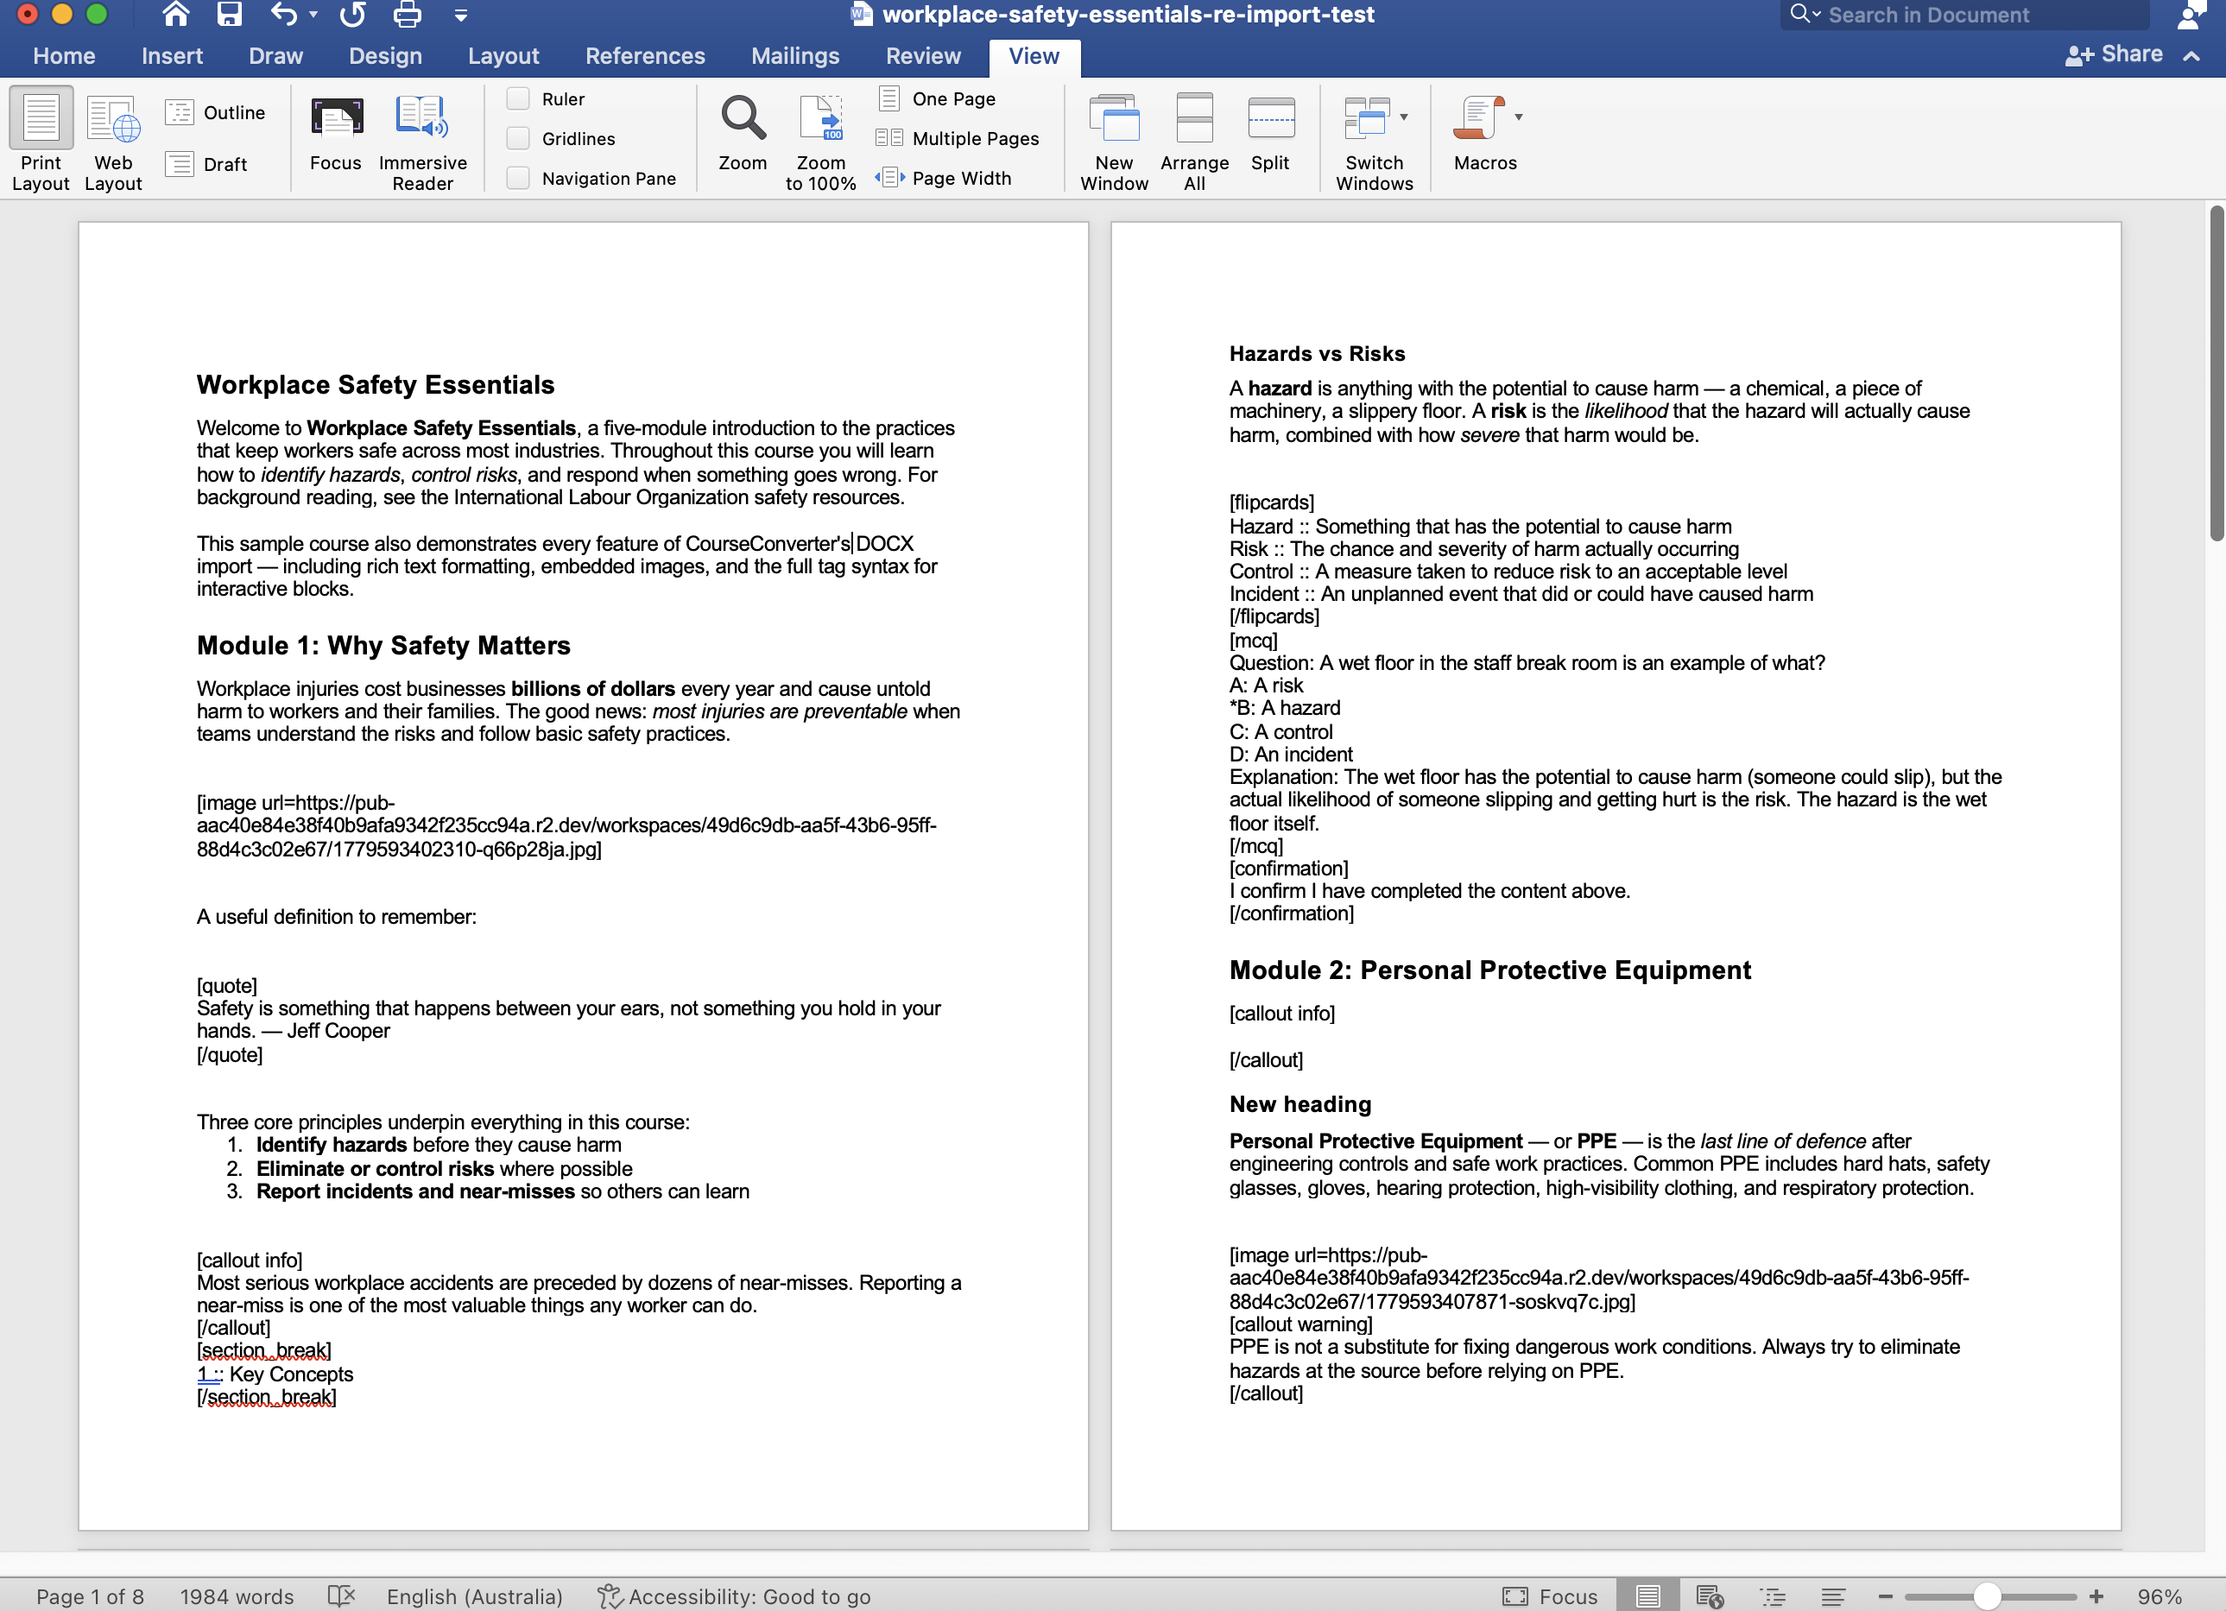2226x1611 pixels.
Task: Open Immersive Reader
Action: click(422, 142)
